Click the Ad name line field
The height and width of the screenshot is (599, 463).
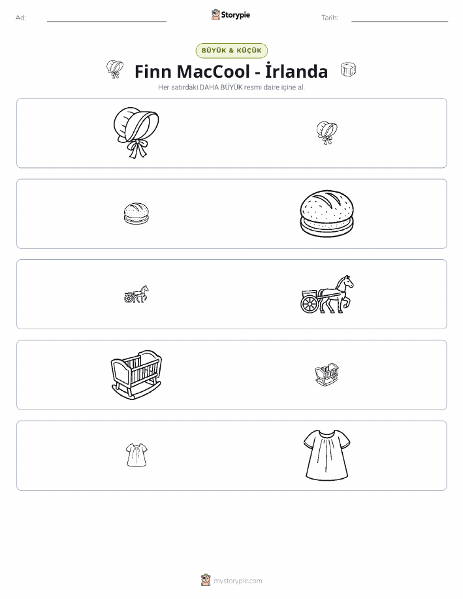[x=106, y=18]
